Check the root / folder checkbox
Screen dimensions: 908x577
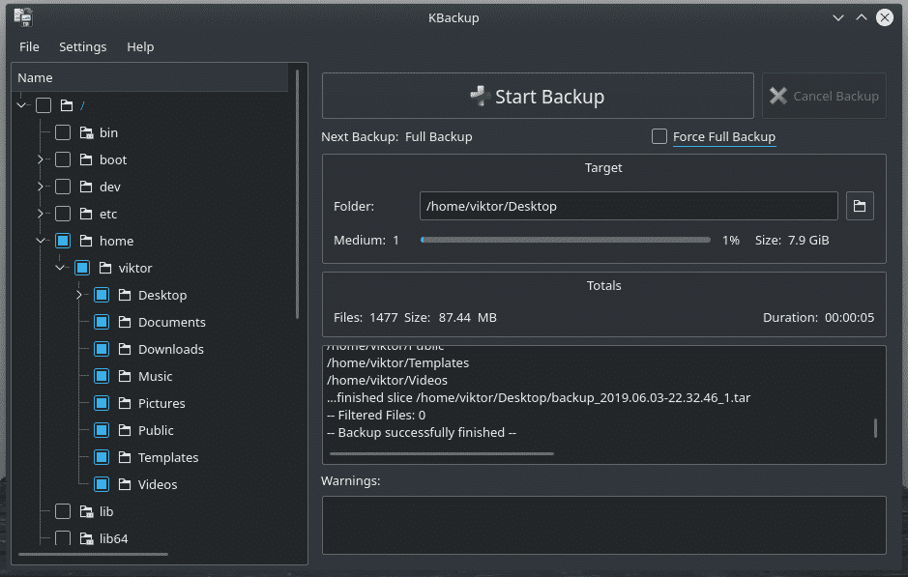coord(44,105)
